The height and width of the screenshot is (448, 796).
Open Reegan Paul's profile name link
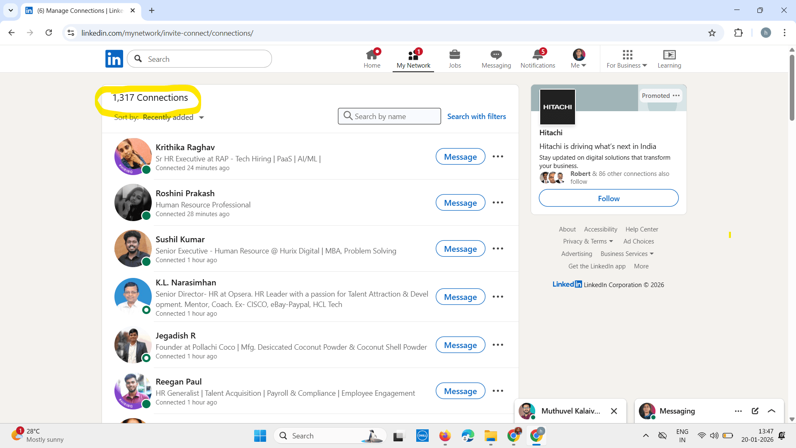179,382
